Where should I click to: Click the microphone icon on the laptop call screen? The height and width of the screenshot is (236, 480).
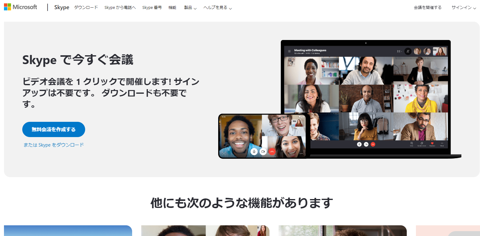(359, 144)
